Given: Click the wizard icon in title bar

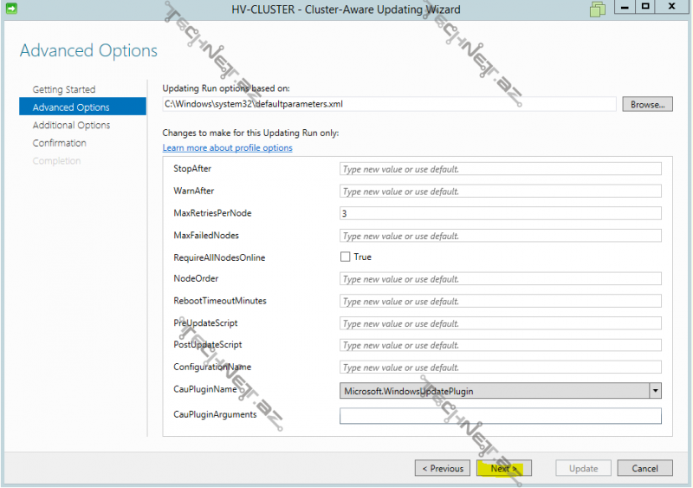Looking at the screenshot, I should click(10, 10).
